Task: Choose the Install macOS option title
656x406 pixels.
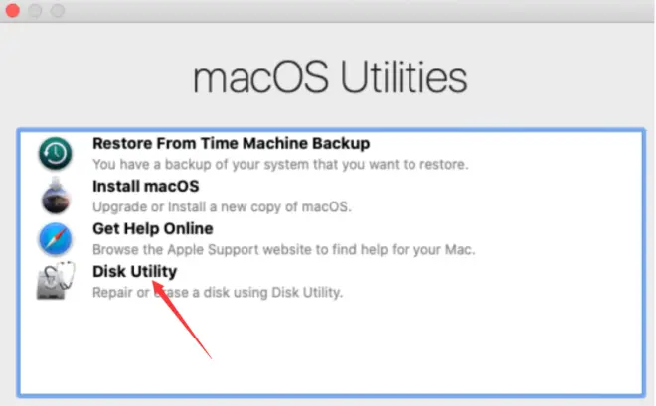Action: 145,187
